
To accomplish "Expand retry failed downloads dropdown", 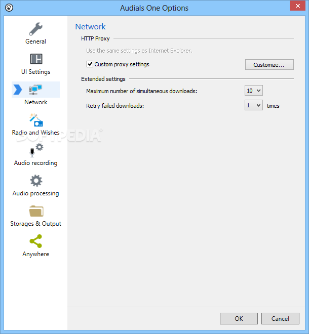I will point(254,105).
